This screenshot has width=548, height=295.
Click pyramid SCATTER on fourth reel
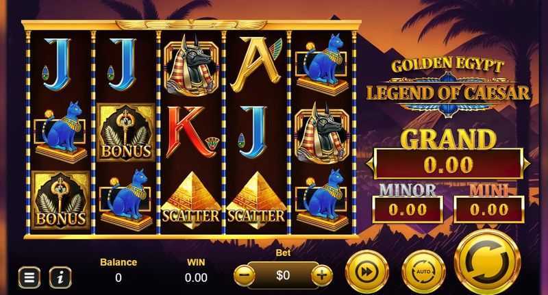coord(256,200)
